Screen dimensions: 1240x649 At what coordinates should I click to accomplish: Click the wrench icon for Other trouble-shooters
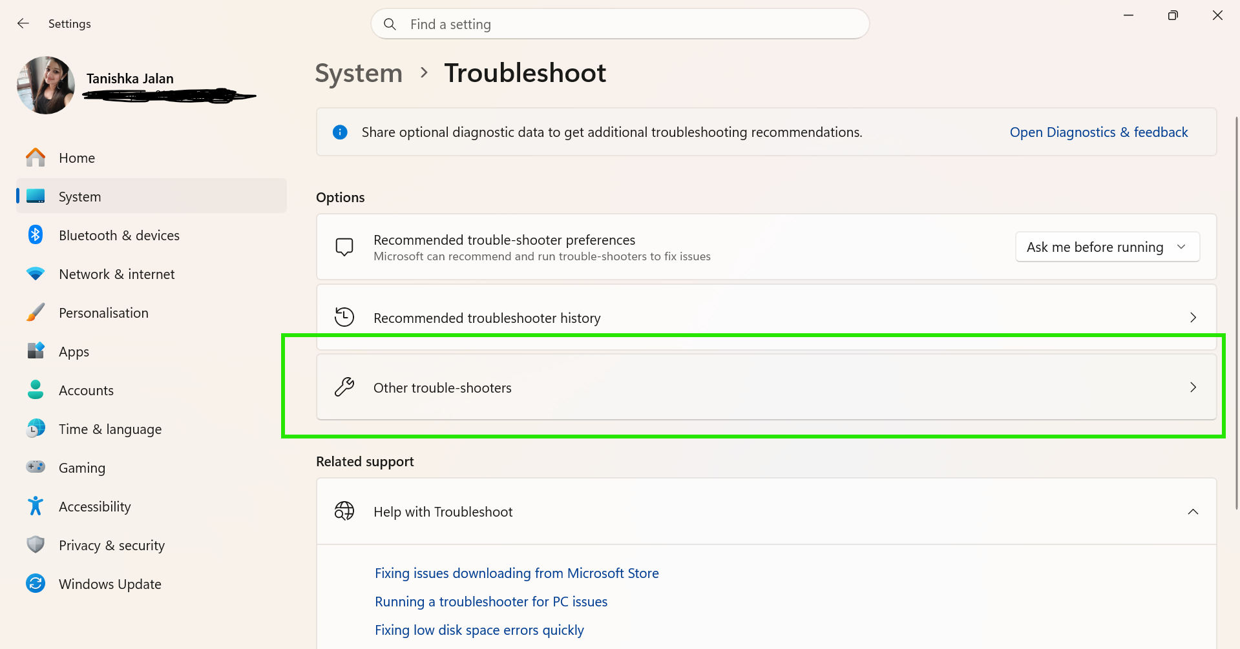[x=344, y=387]
